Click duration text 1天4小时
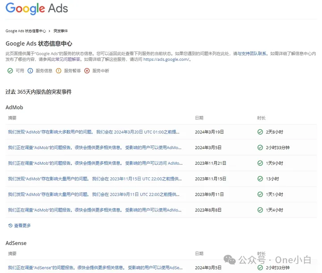This screenshot has width=322, height=273. click(274, 210)
